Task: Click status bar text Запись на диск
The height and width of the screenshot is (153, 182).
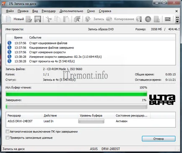Action: click(13, 149)
